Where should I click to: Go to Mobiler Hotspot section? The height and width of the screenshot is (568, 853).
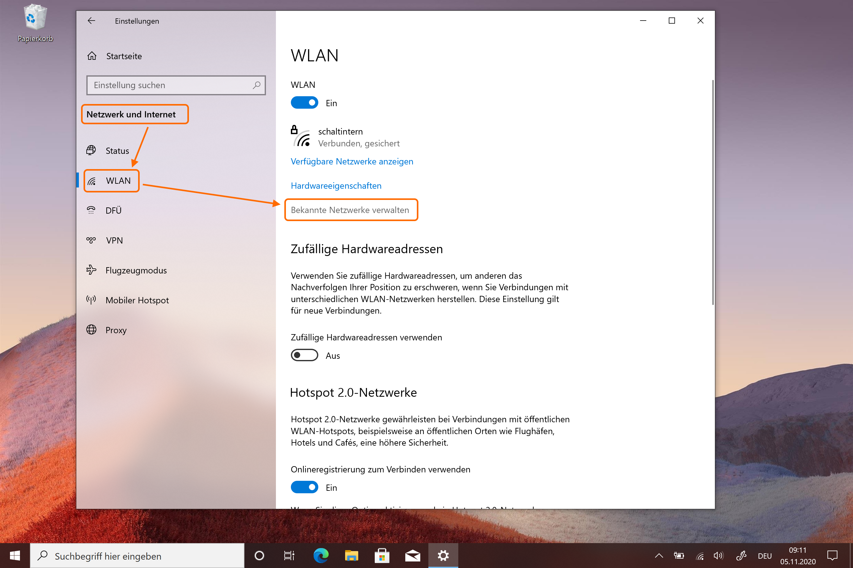[x=137, y=300]
